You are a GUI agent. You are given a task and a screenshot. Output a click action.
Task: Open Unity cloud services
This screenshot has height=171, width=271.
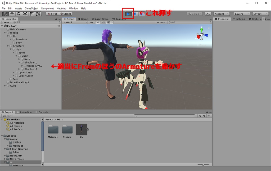coord(209,14)
